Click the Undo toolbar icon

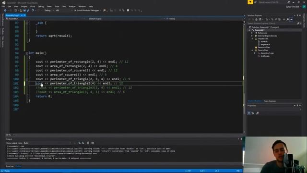tap(33, 11)
